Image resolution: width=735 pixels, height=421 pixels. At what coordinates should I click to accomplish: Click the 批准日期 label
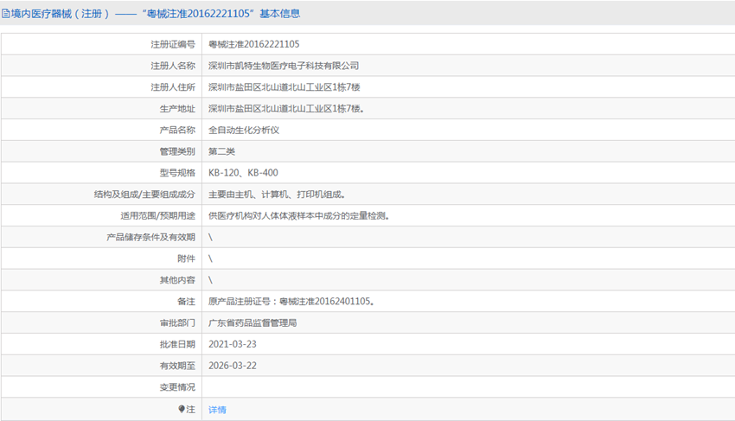[177, 345]
